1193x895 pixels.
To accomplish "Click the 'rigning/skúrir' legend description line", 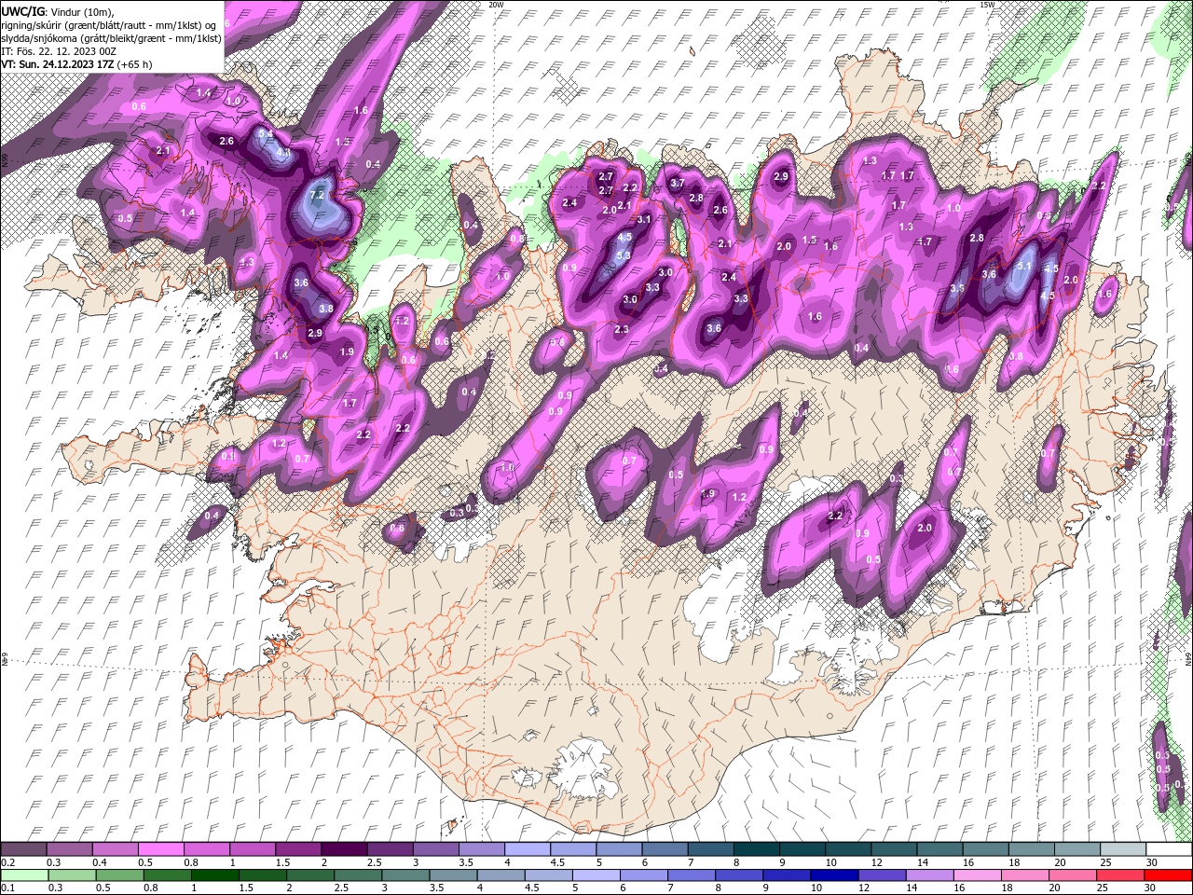I will tap(110, 25).
